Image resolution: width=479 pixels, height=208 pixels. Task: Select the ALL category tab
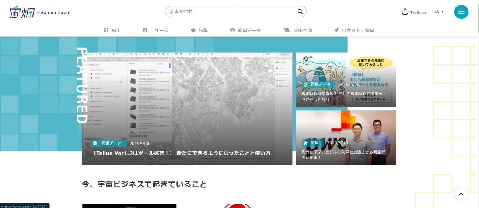pyautogui.click(x=112, y=31)
